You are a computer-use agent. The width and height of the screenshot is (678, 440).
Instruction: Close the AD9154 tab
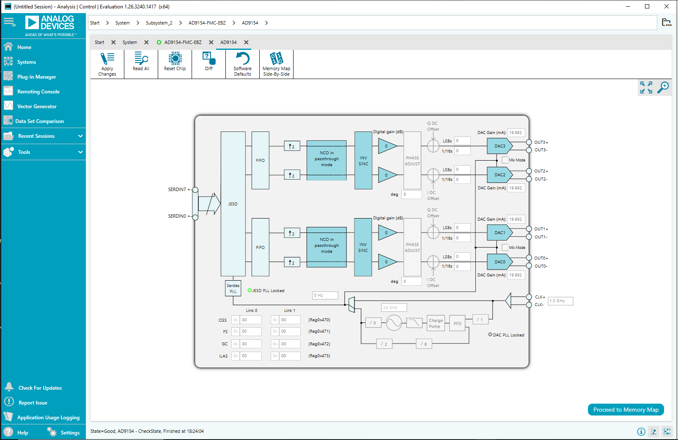(246, 42)
